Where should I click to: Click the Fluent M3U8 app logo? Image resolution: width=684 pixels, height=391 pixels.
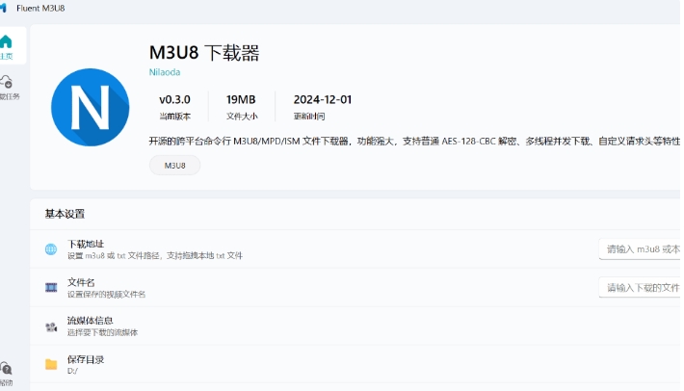coord(4,8)
